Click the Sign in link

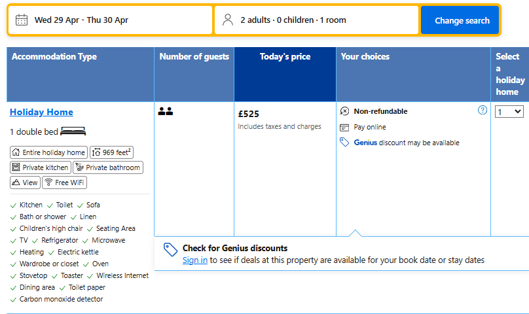pyautogui.click(x=195, y=260)
